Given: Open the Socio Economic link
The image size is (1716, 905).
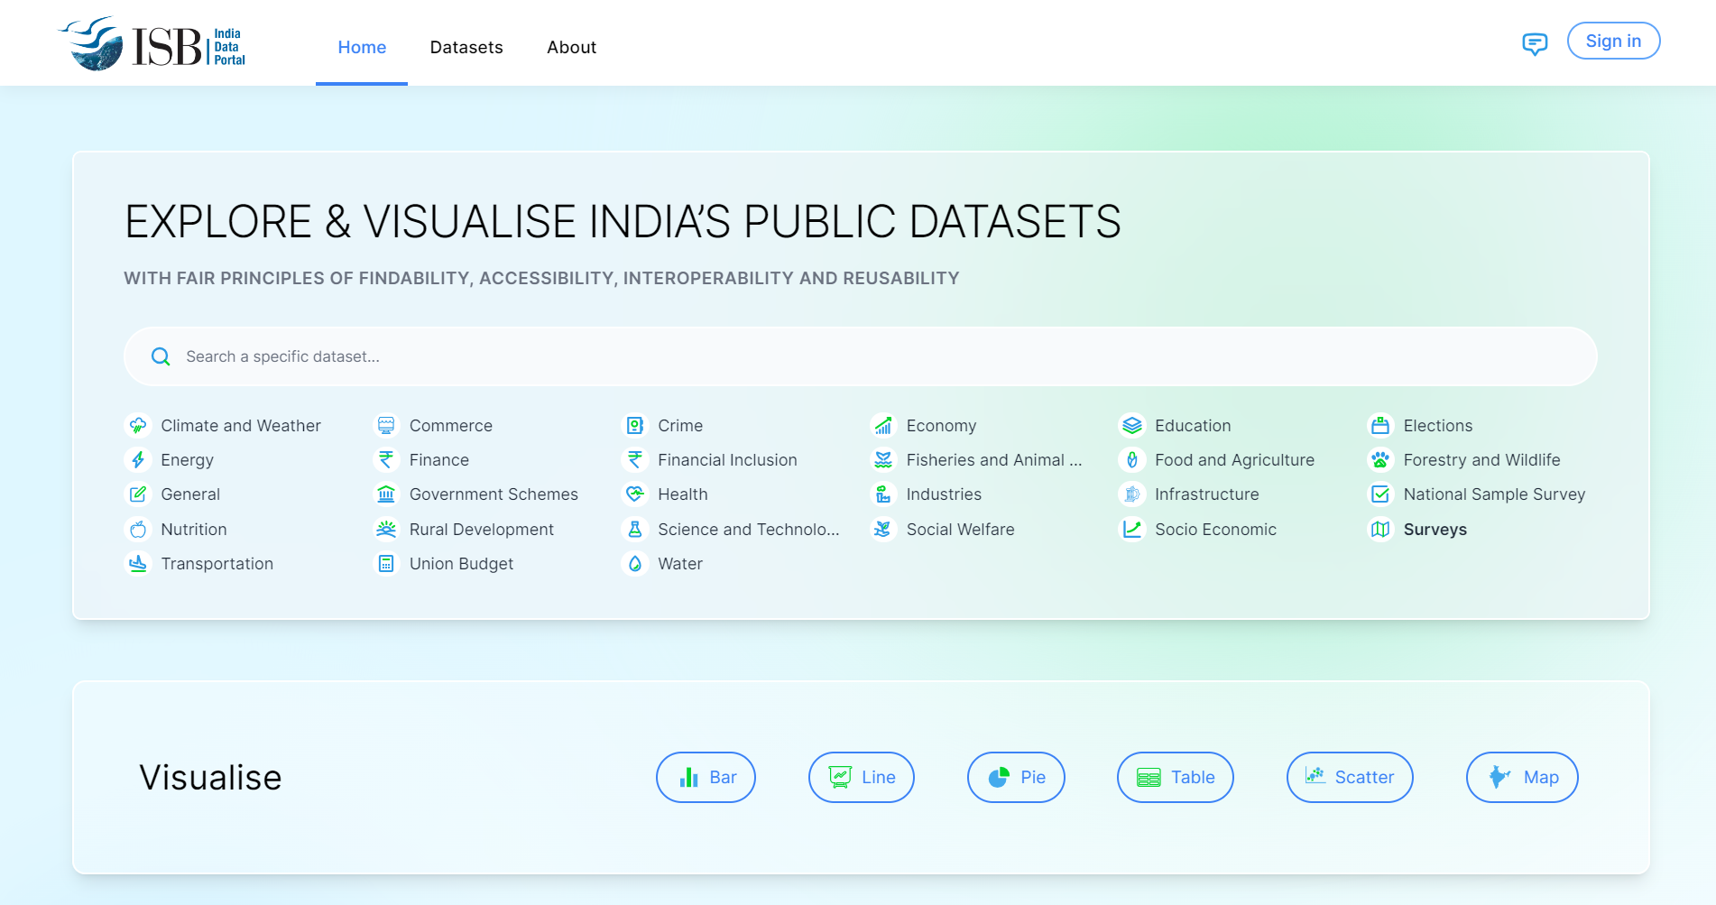Looking at the screenshot, I should pos(1215,529).
